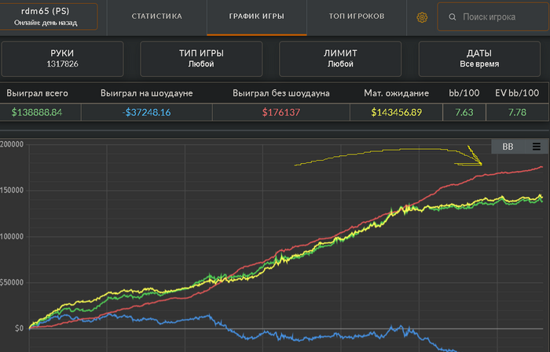
Task: Click the $176137 non-showdown value
Action: coord(281,112)
